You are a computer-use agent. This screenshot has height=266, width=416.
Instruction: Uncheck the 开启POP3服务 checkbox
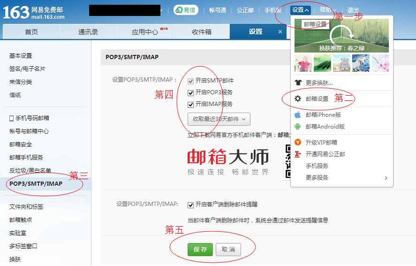pos(190,93)
